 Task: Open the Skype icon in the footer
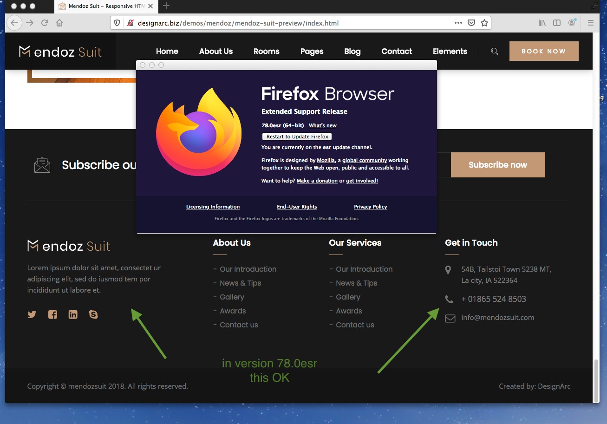pyautogui.click(x=93, y=314)
